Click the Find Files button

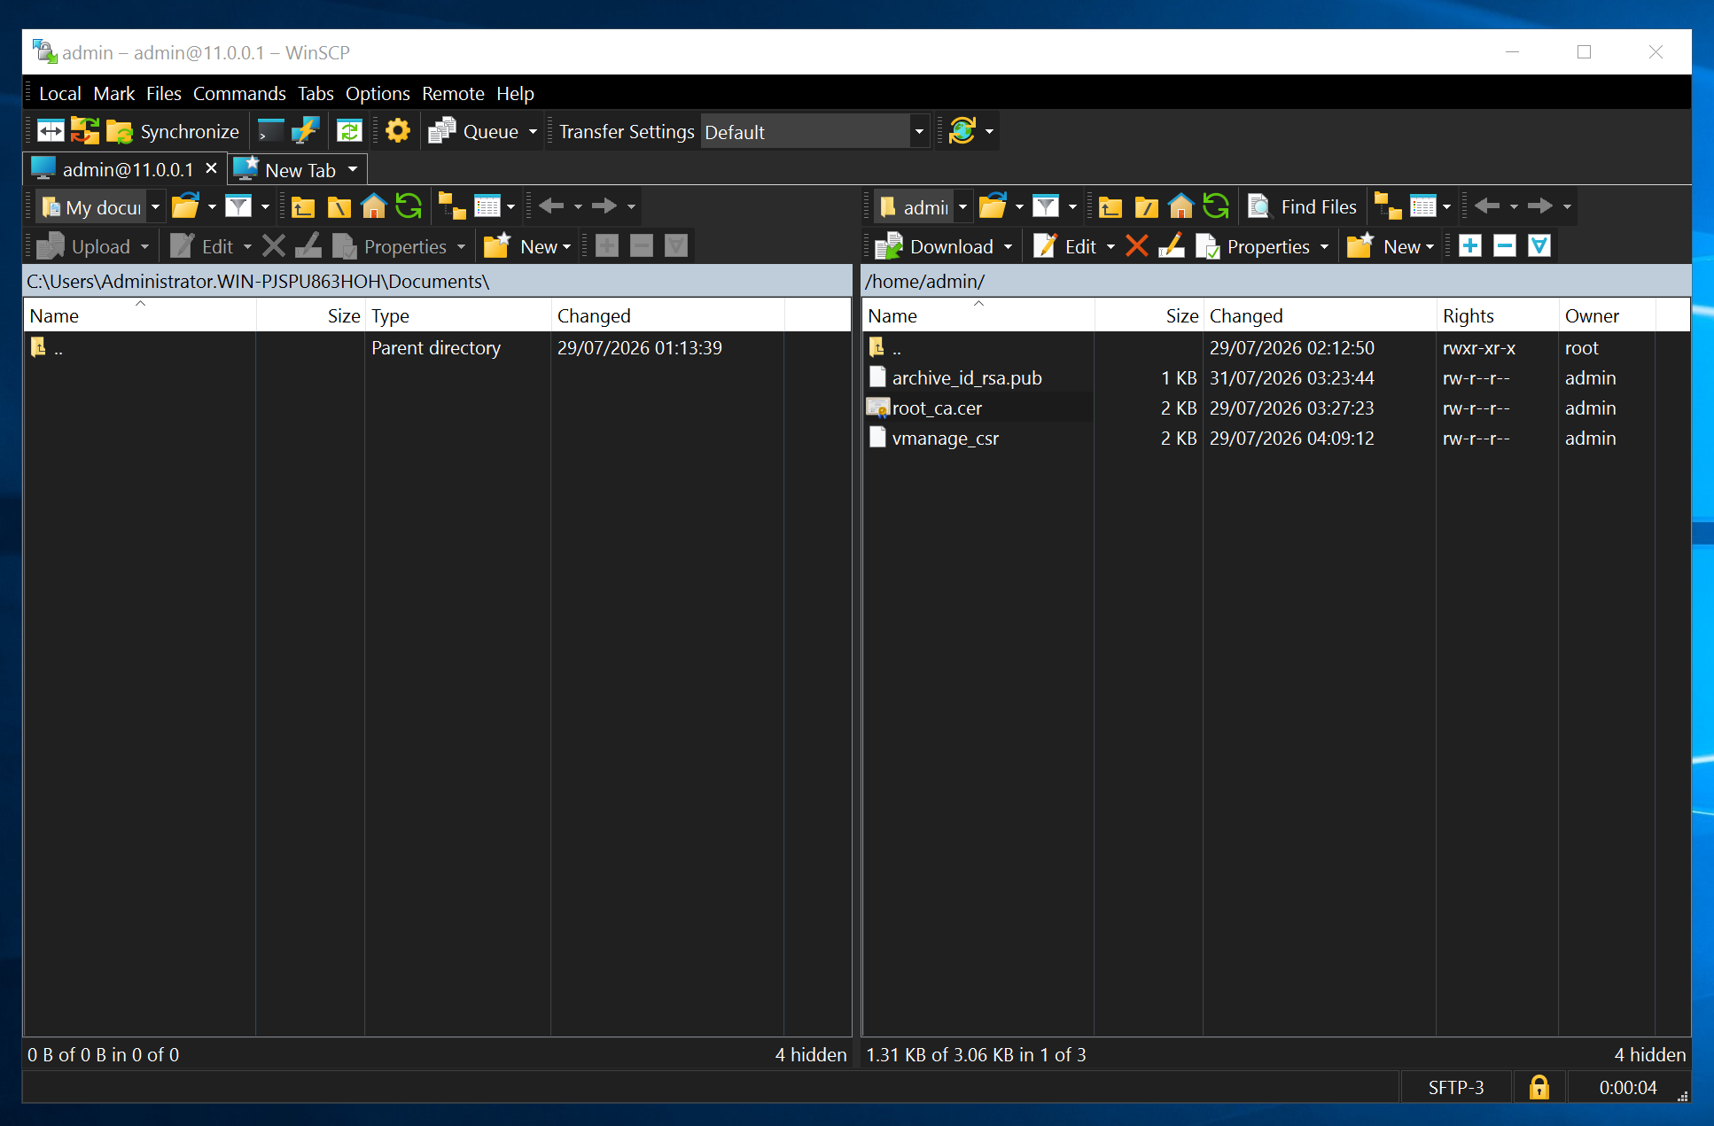(x=1303, y=206)
